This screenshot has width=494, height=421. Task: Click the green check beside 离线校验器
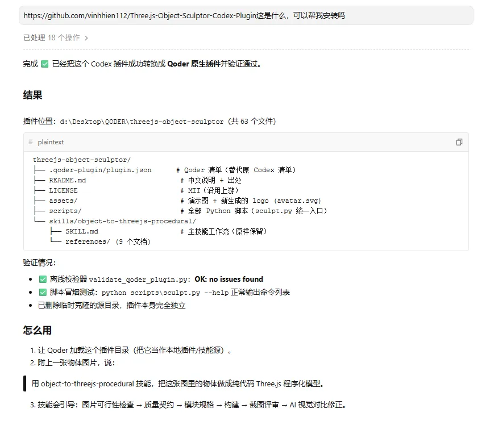point(43,280)
